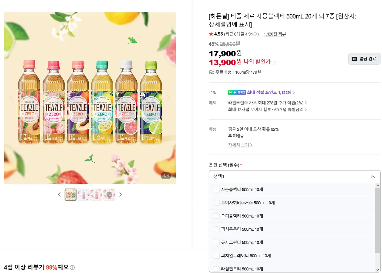Collapse the 선택1 option dropdown
Image resolution: width=382 pixels, height=273 pixels.
(x=373, y=177)
